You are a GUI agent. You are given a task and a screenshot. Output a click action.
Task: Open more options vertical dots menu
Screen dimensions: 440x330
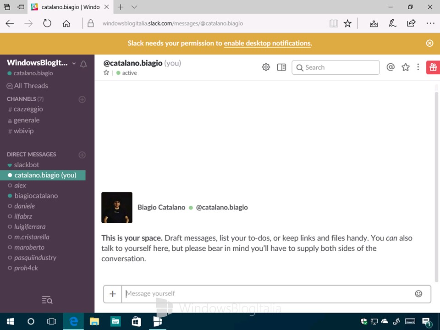(418, 67)
